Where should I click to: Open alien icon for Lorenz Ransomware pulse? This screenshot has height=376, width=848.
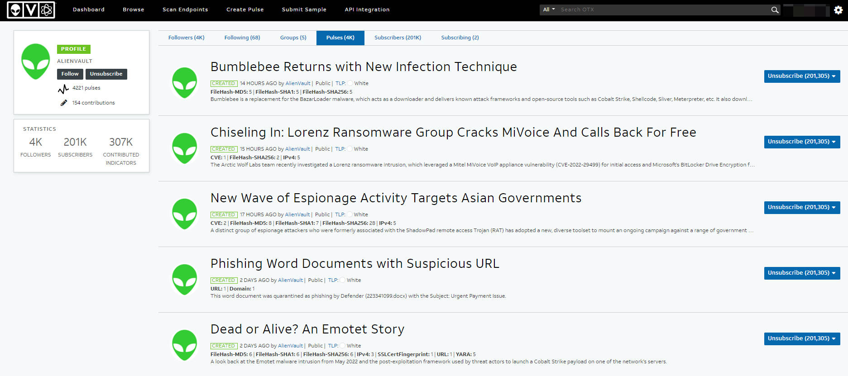click(185, 148)
